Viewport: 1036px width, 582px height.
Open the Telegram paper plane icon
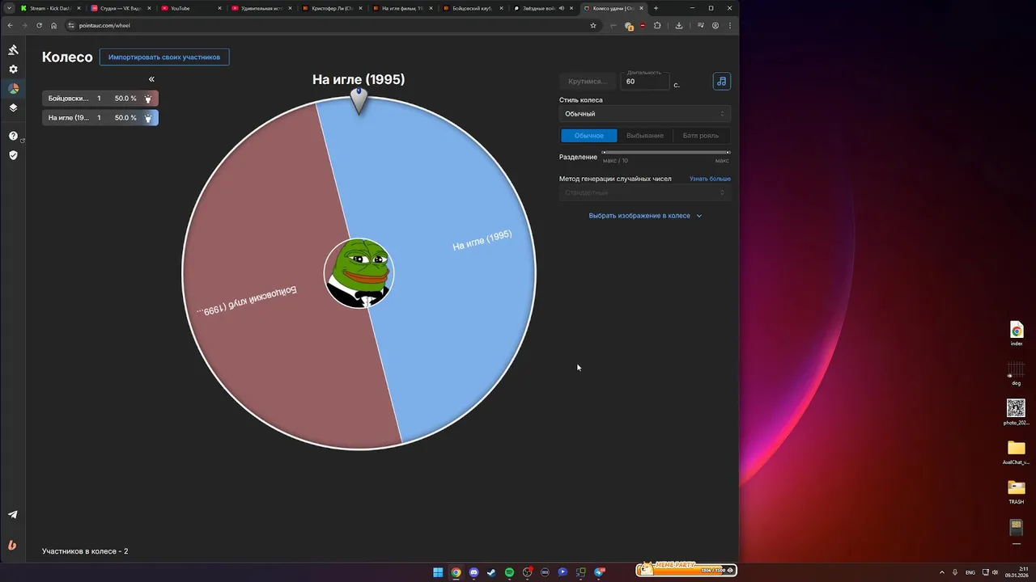click(13, 515)
